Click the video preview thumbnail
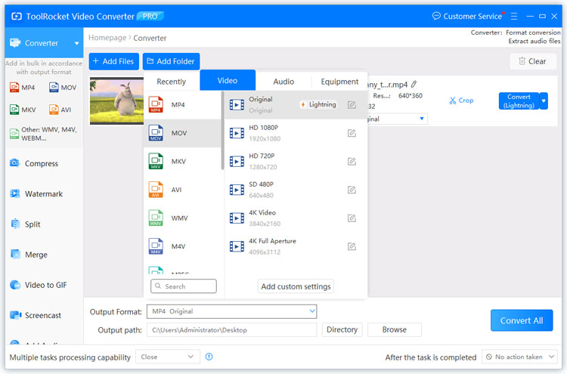567x374 pixels. [116, 100]
